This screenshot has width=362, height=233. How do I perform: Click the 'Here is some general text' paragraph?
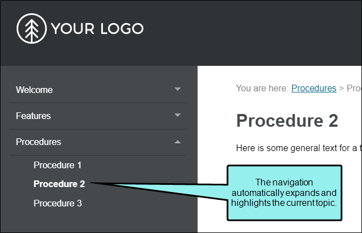[x=298, y=148]
